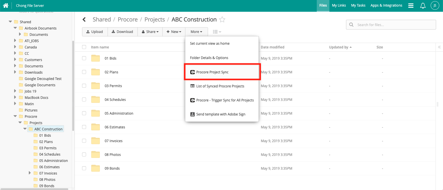
Task: Click the back arrow beside the breadcrumb
Action: pos(84,19)
